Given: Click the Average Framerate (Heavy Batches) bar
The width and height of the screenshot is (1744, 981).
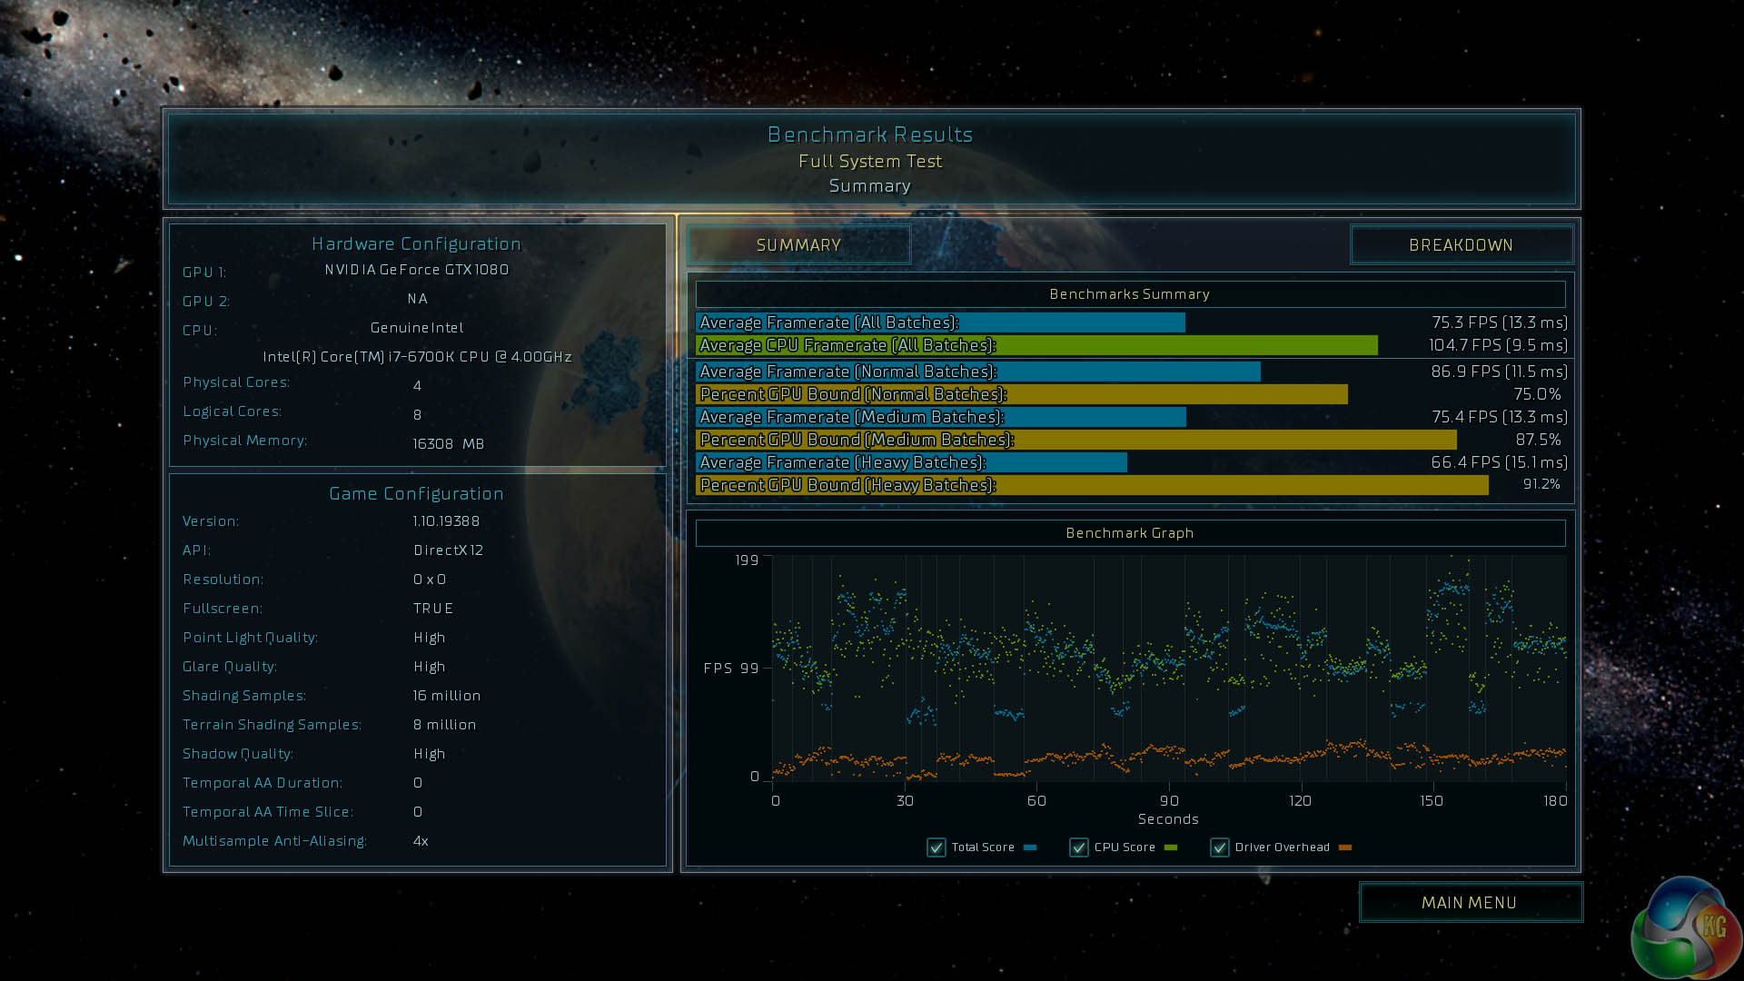Looking at the screenshot, I should [x=911, y=462].
